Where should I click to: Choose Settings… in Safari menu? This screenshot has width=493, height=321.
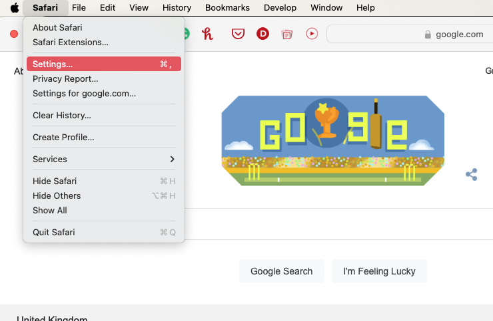coord(104,64)
